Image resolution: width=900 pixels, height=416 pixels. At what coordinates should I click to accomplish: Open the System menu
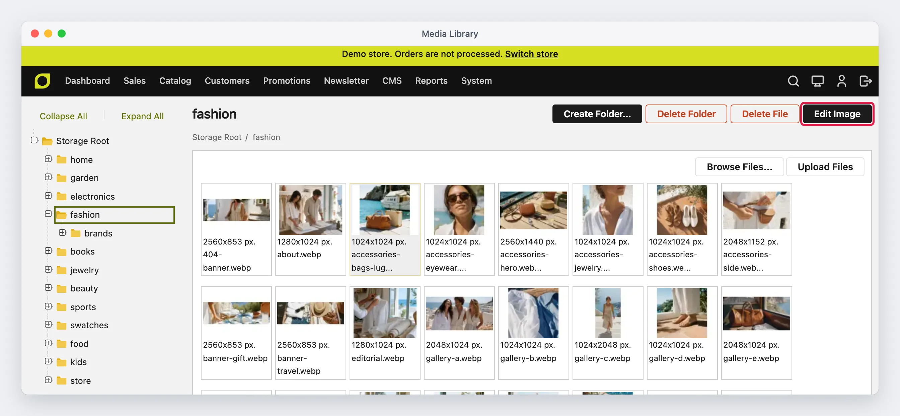point(476,81)
